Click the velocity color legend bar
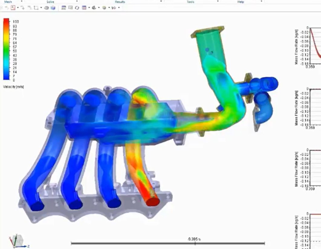The width and height of the screenshot is (321, 249). click(6, 49)
